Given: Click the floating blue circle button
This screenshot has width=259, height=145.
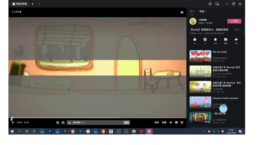Looking at the screenshot, I should point(223,109).
